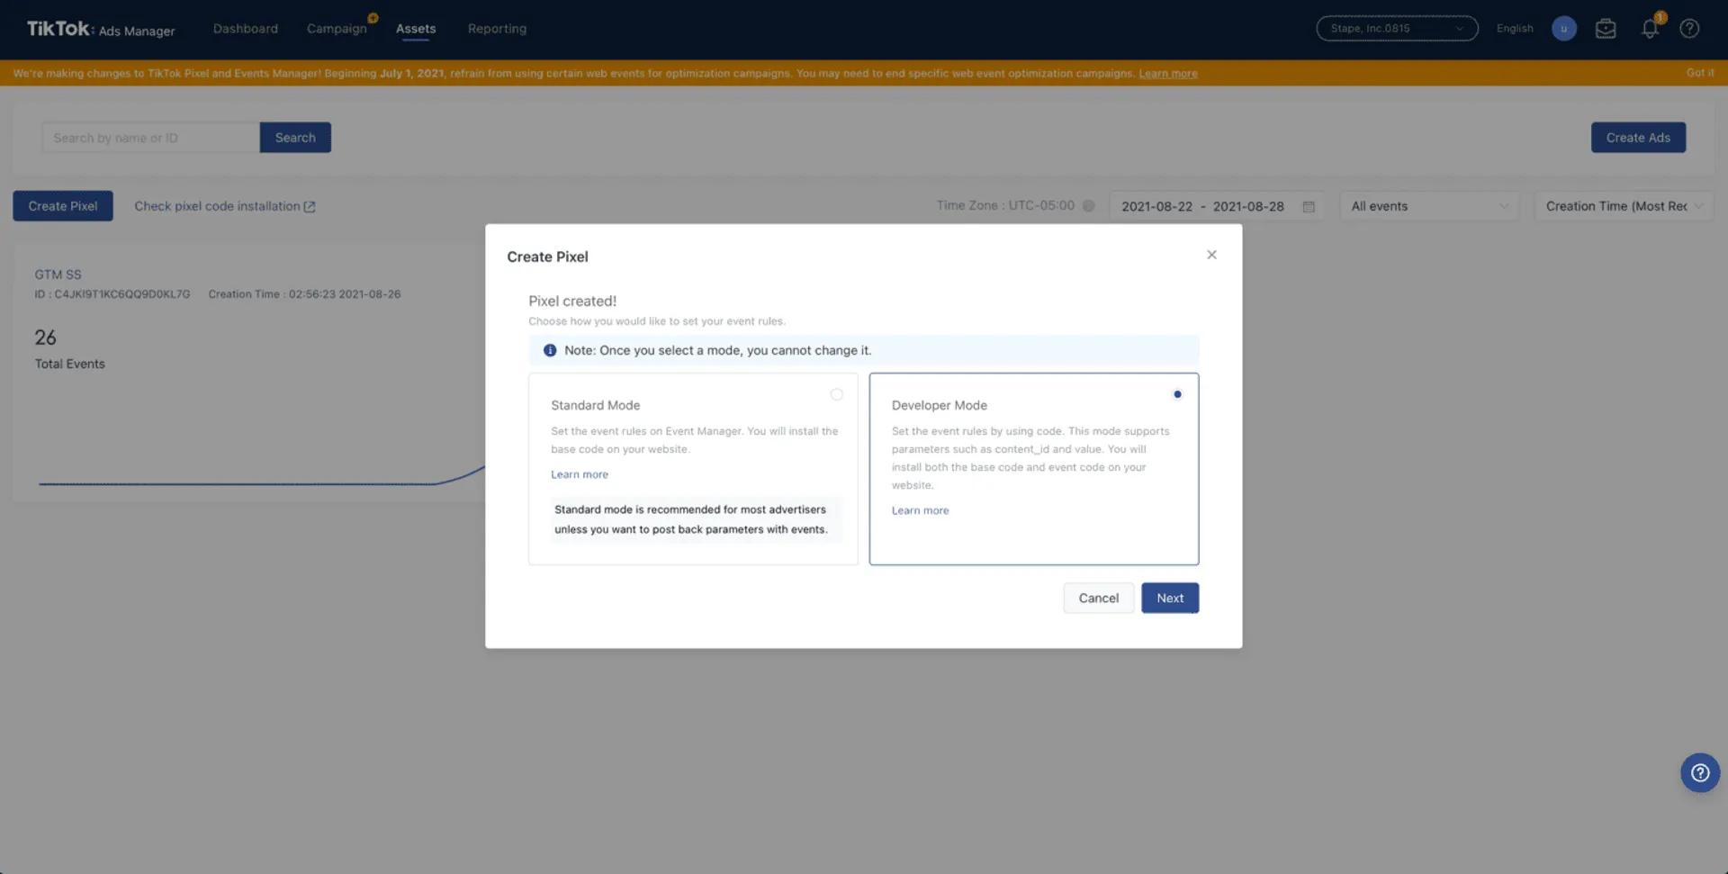The image size is (1728, 874).
Task: Click the 2021-08-28 end date field
Action: (1248, 206)
